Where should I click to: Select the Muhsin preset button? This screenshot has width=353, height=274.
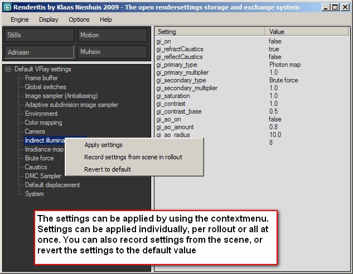click(x=112, y=52)
